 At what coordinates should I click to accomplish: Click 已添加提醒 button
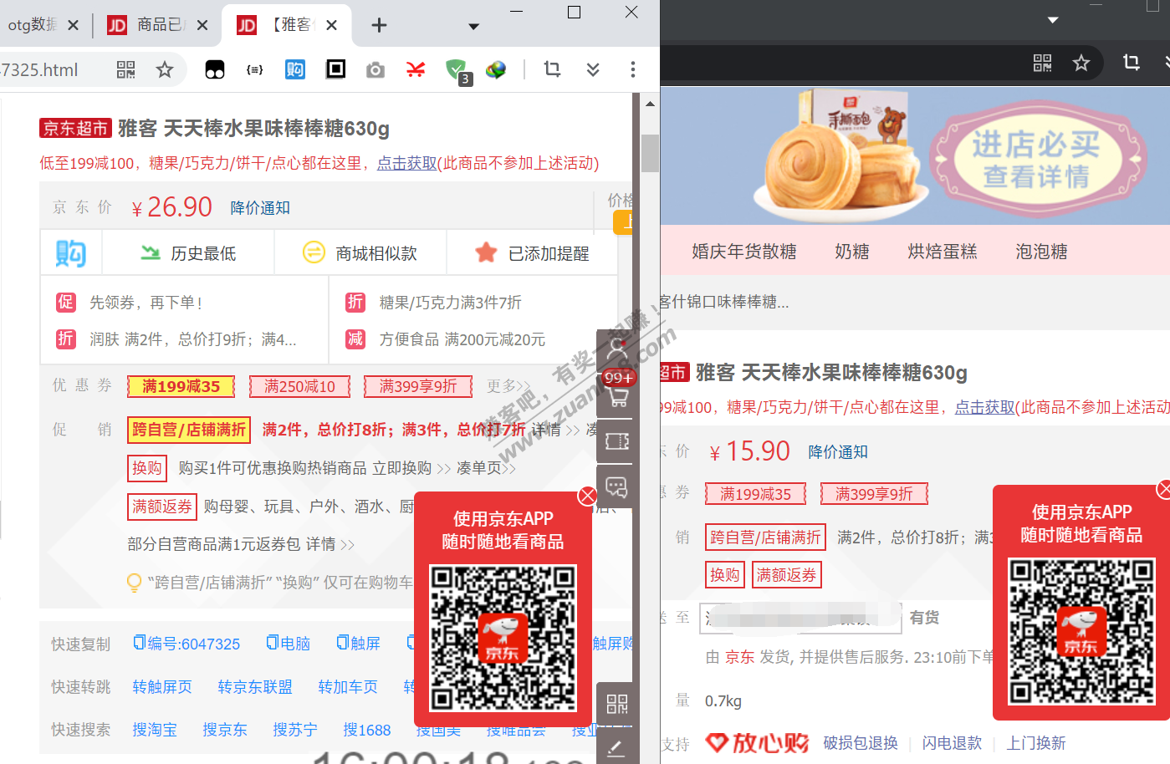pos(533,252)
